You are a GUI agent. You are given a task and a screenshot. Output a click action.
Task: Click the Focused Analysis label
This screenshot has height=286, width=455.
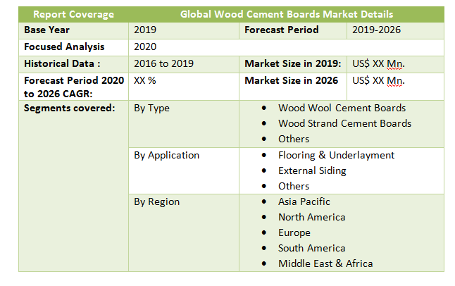[64, 46]
